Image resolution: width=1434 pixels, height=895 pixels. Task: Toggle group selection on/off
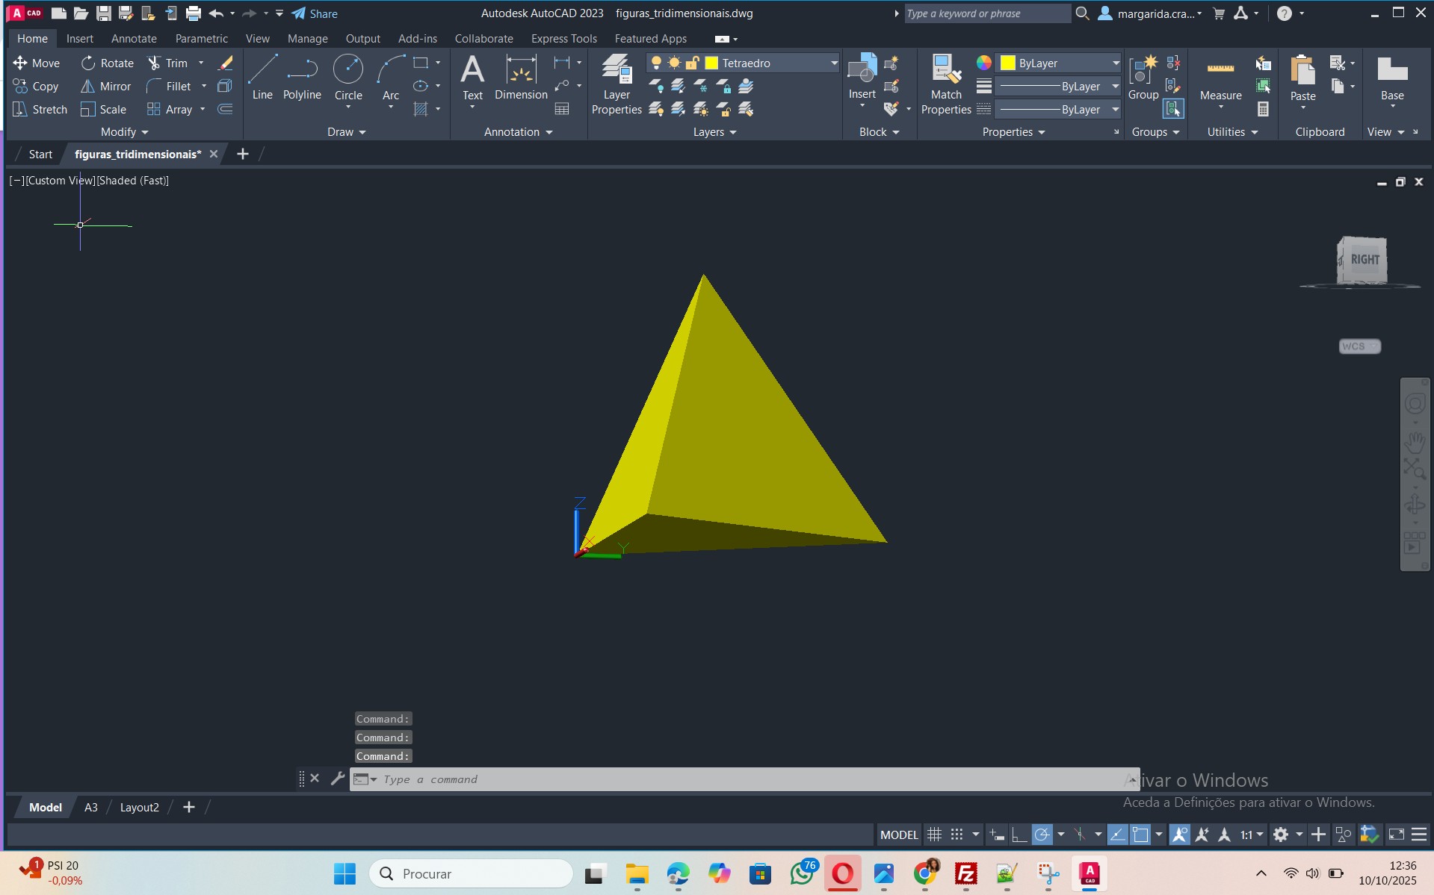1173,109
